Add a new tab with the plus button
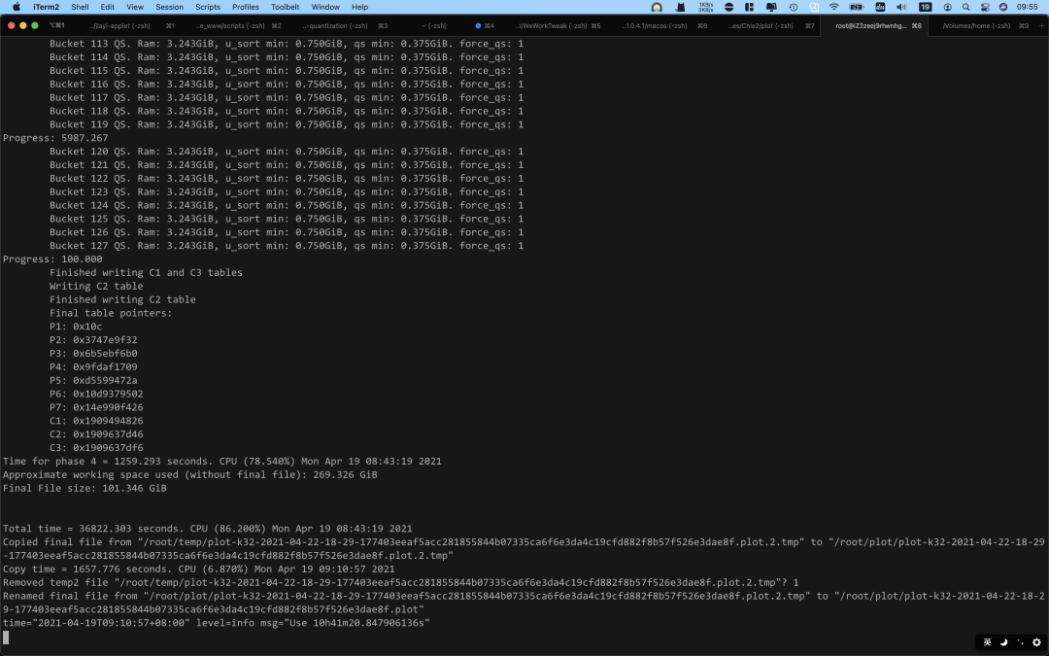This screenshot has width=1049, height=656. [1041, 25]
